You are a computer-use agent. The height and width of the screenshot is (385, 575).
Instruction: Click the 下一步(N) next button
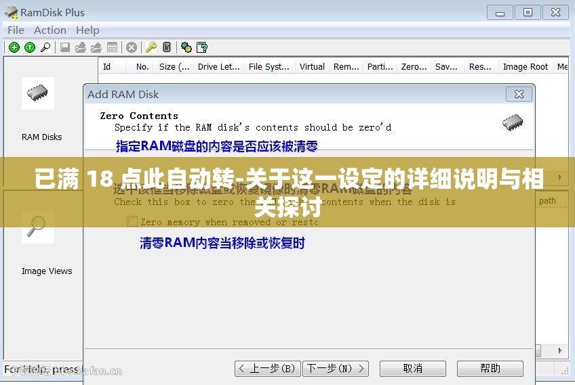click(x=336, y=368)
